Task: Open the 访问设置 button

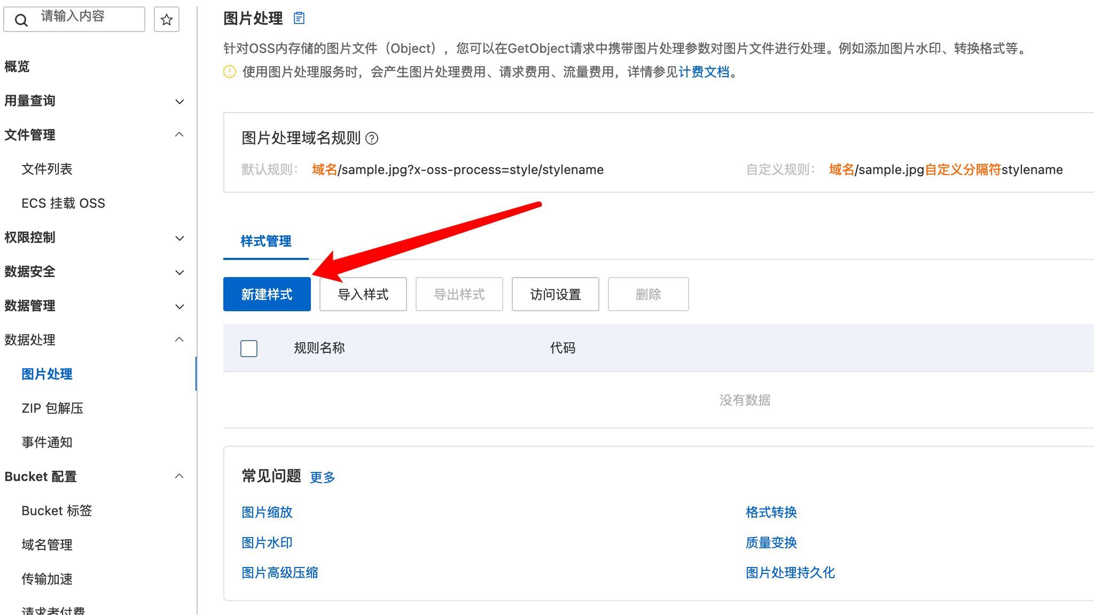Action: pyautogui.click(x=556, y=294)
